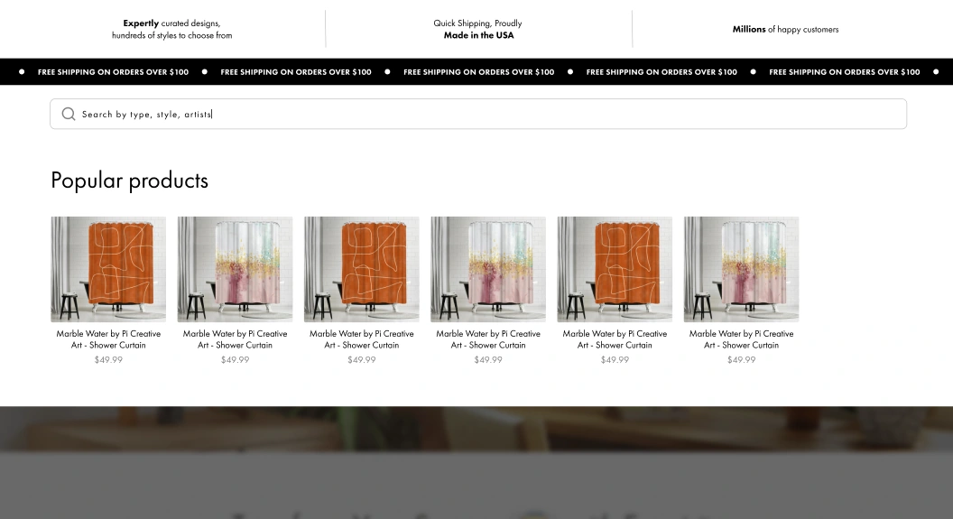The width and height of the screenshot is (953, 519).
Task: Open the second floral shower curtain thumbnail
Action: pyautogui.click(x=236, y=269)
